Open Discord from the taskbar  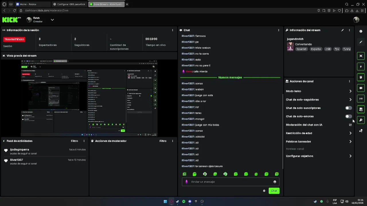pyautogui.click(x=190, y=201)
